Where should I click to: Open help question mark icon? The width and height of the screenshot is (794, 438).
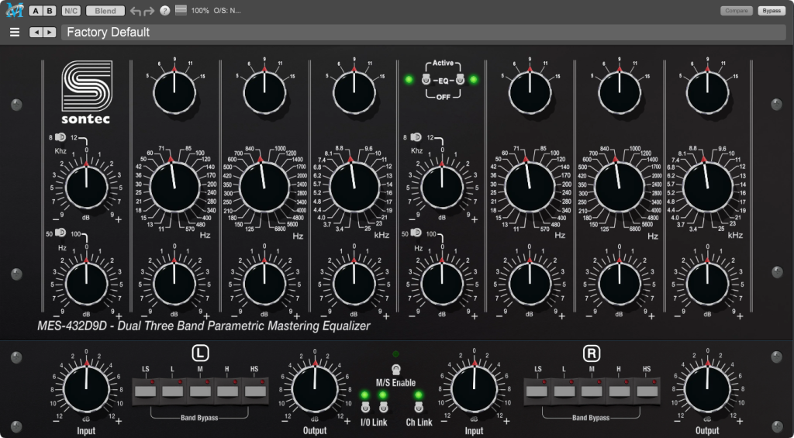[x=164, y=11]
